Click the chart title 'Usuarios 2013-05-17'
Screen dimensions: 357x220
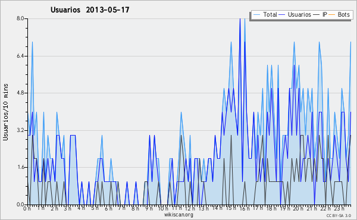(x=90, y=10)
